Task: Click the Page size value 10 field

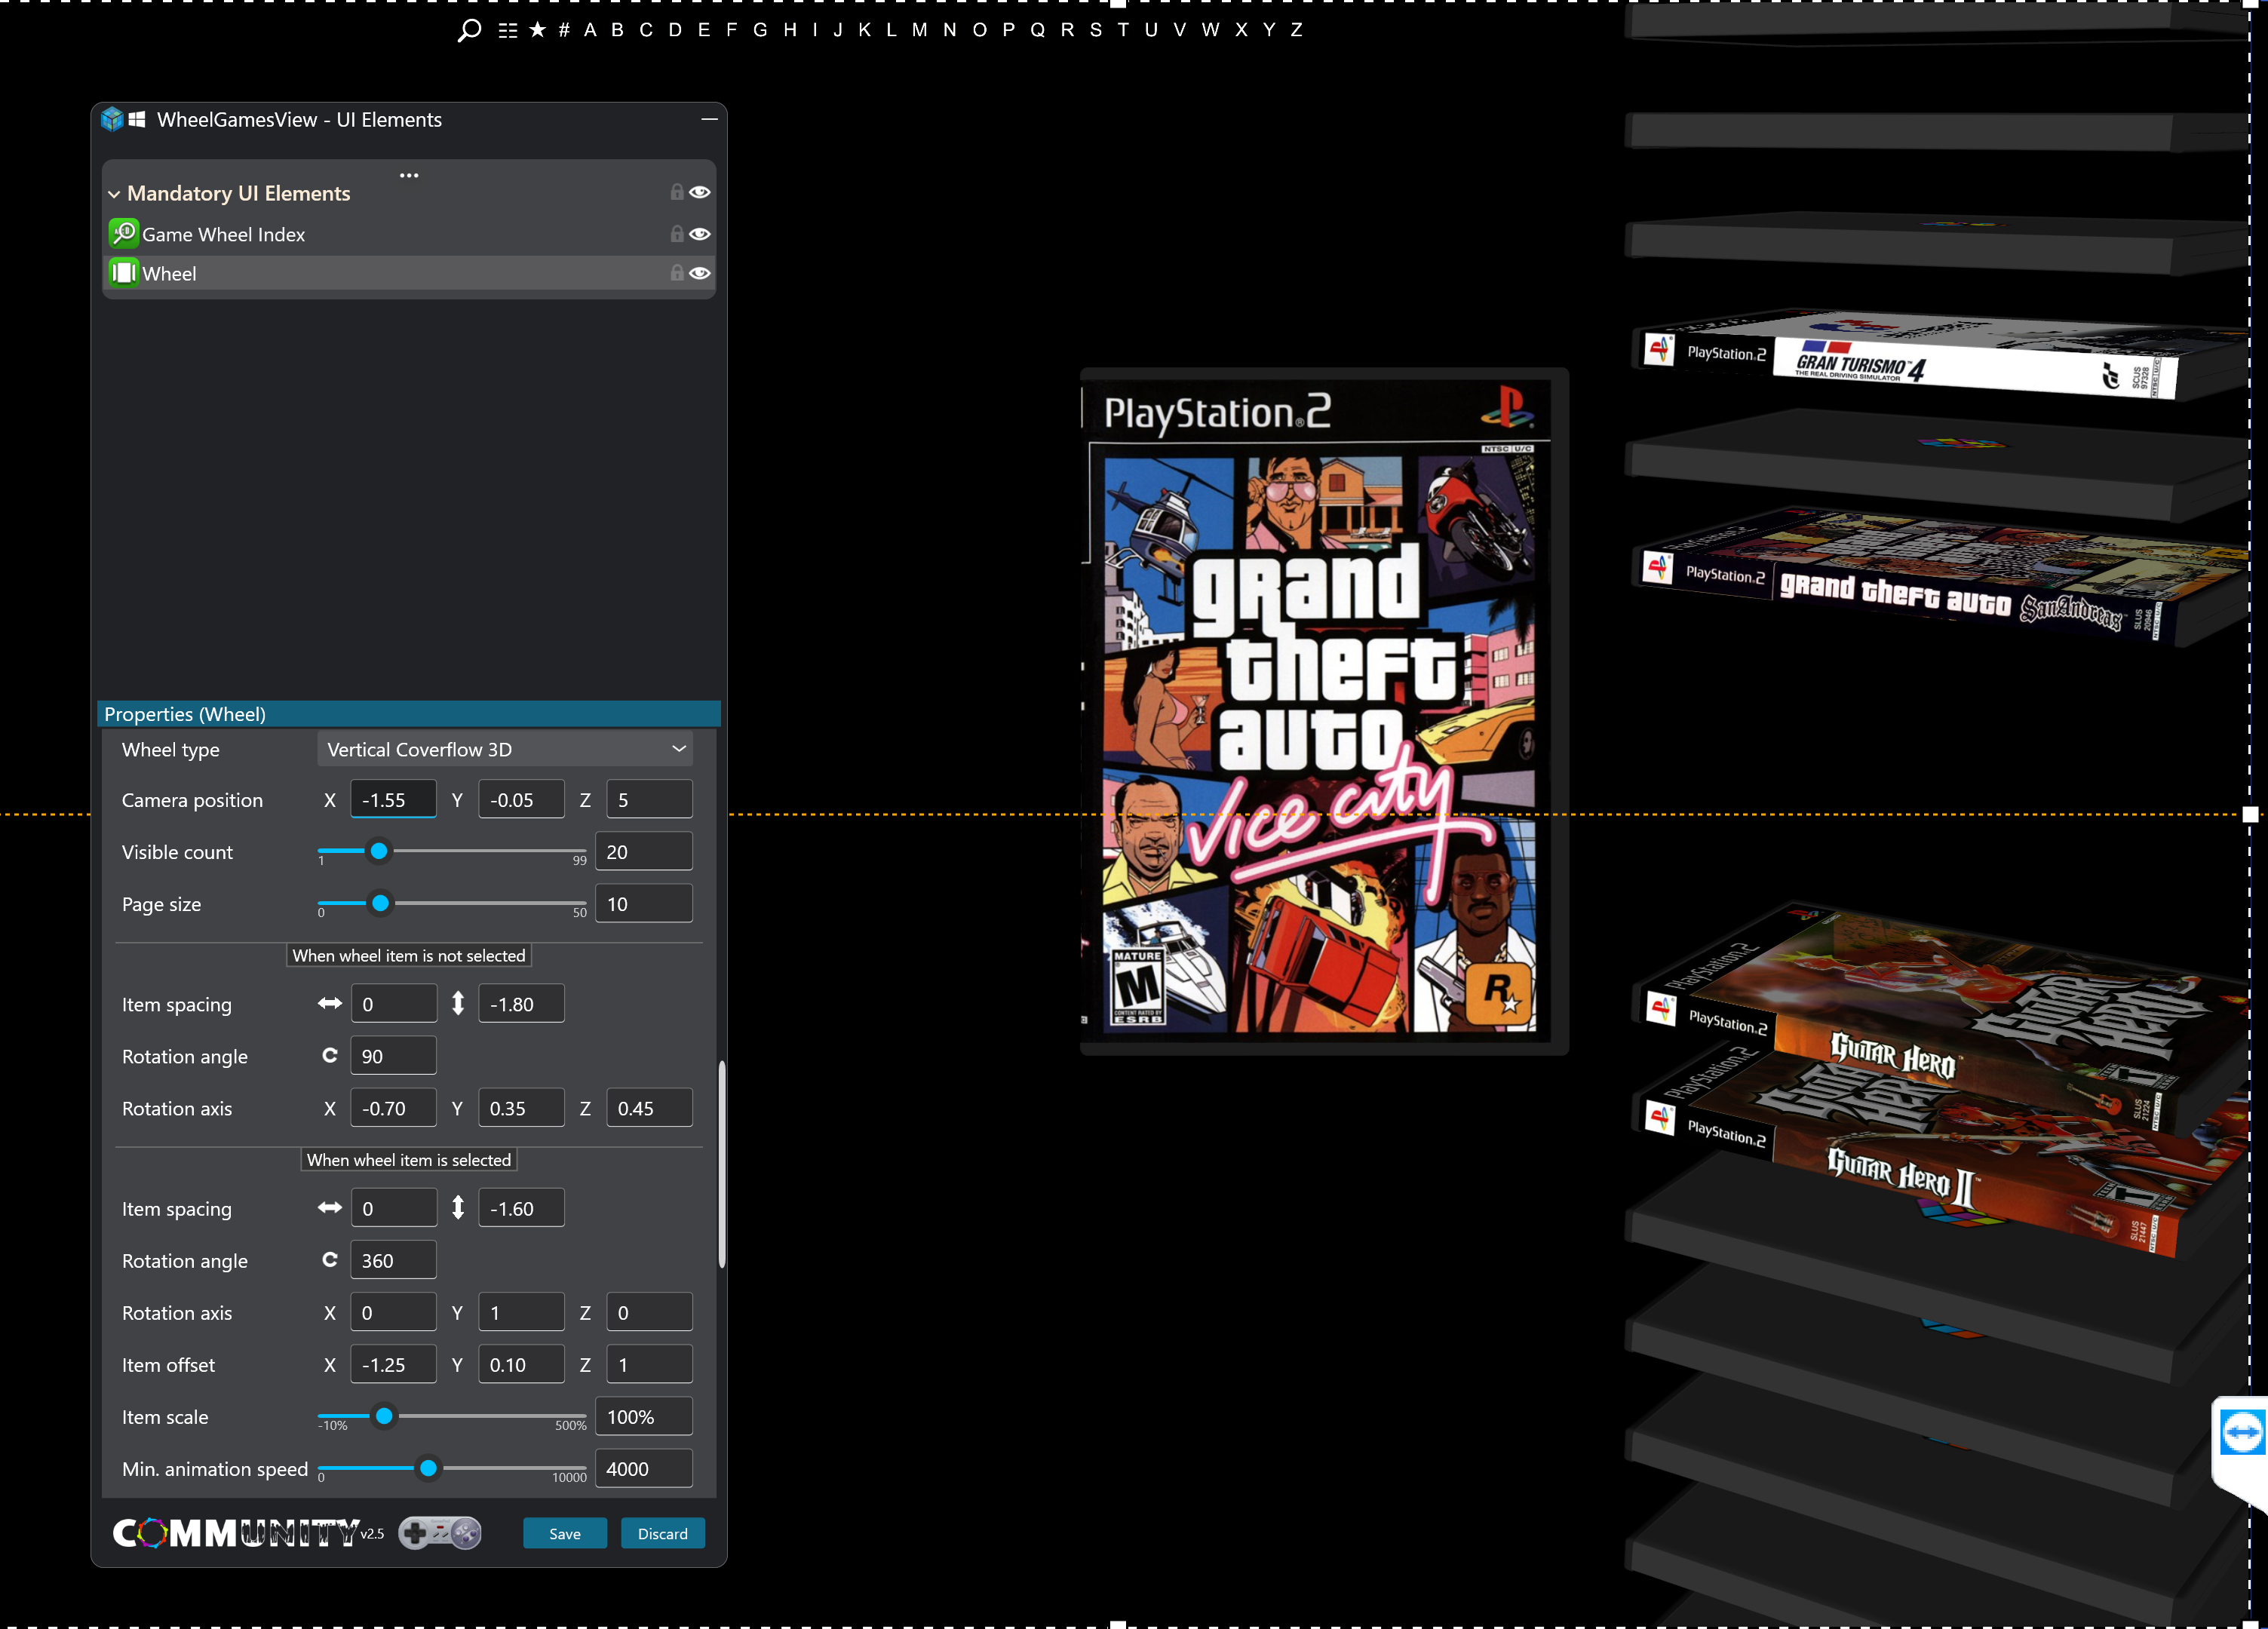Action: click(643, 904)
